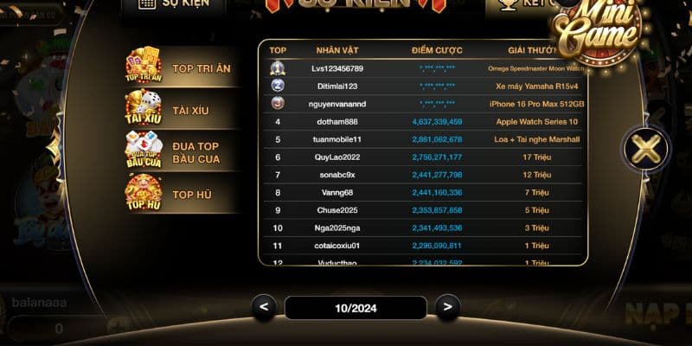Select the Tài Xỉu dice icon
This screenshot has height=346, width=692.
point(144,107)
